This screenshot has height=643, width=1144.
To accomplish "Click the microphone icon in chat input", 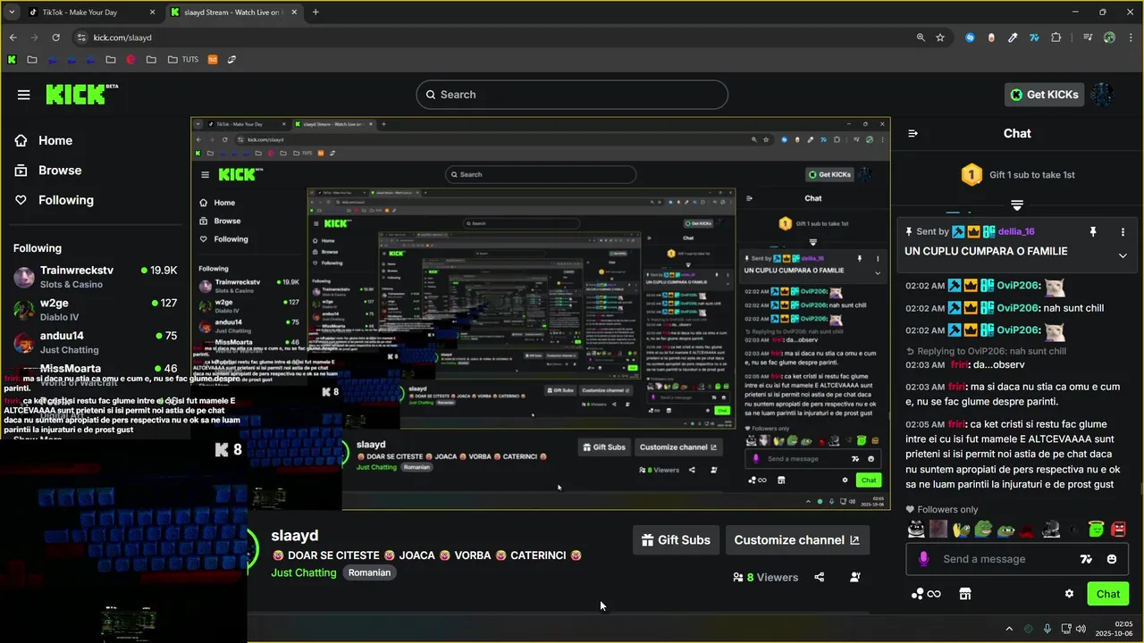I will pos(923,559).
